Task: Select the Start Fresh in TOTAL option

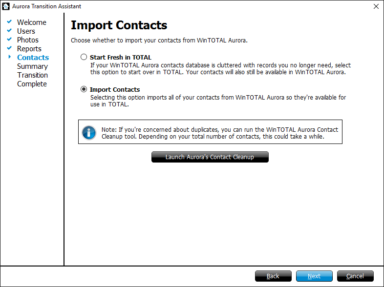Action: click(x=84, y=57)
